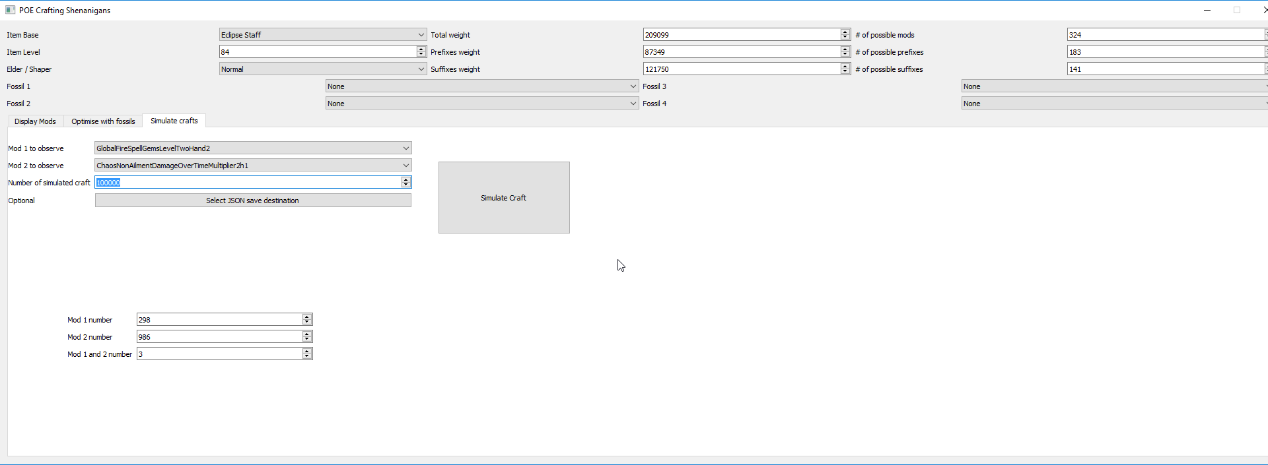
Task: Open the Mod 1 to observe dropdown
Action: (253, 148)
